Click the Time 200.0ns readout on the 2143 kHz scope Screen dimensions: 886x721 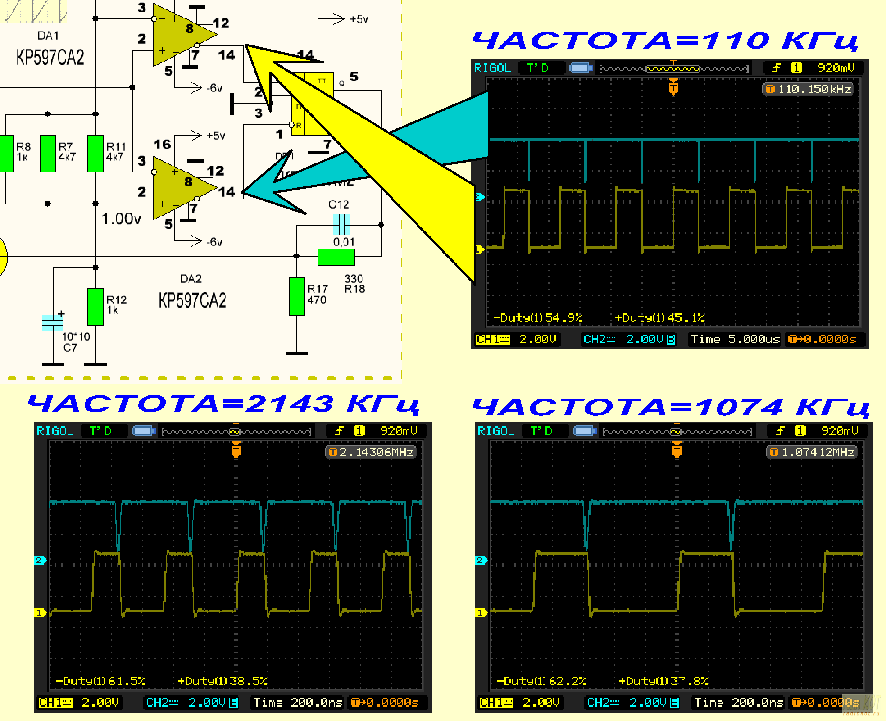pos(298,703)
